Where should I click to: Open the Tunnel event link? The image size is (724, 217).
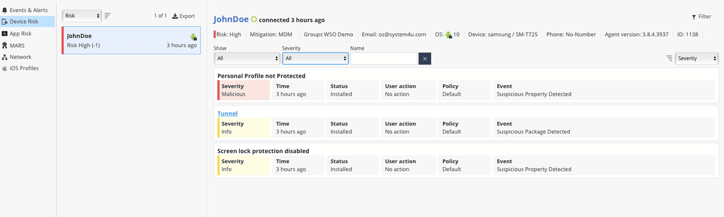(227, 114)
